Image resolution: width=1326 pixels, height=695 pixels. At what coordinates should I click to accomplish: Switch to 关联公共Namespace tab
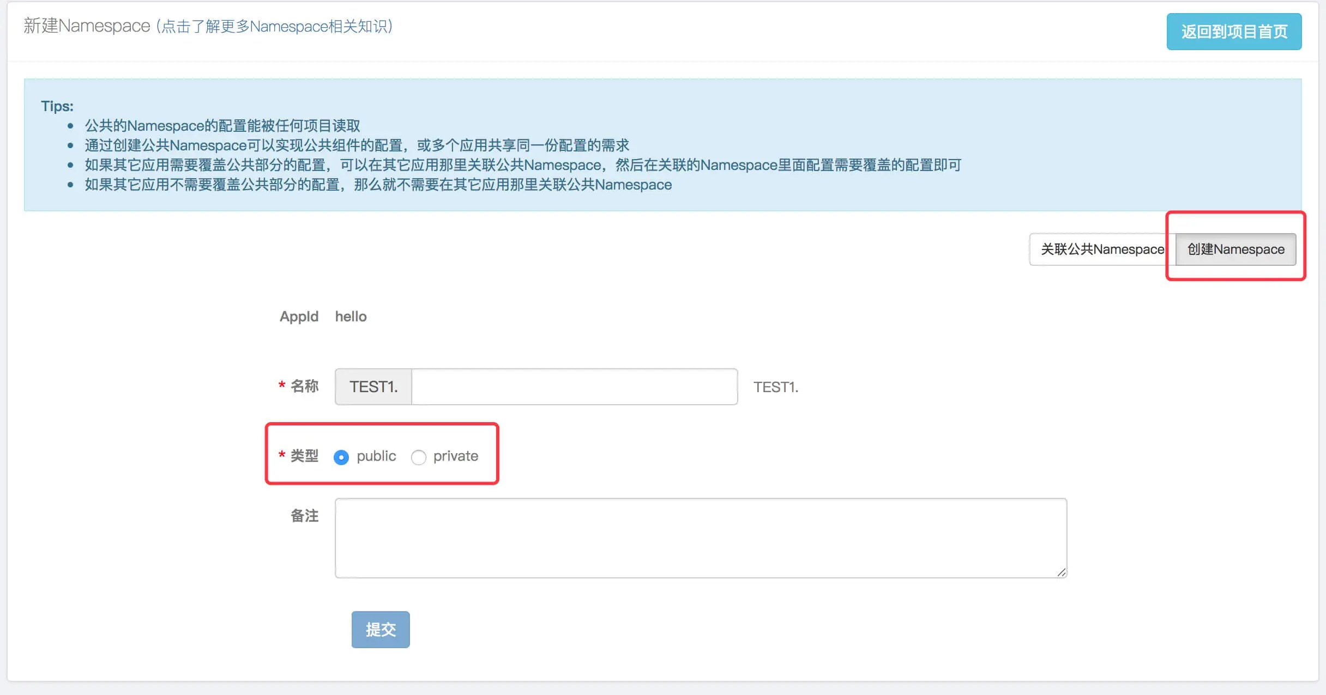point(1101,249)
